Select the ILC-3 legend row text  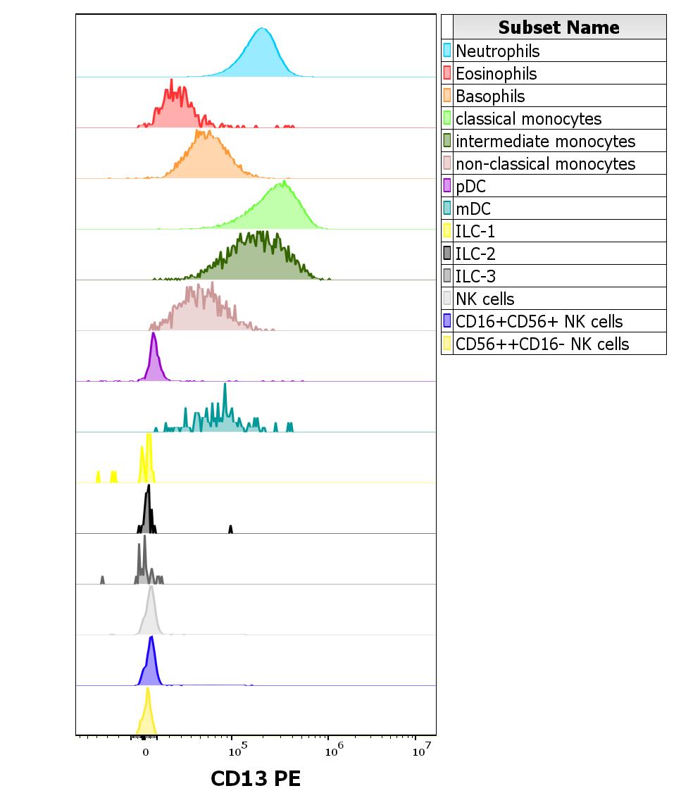[x=475, y=277]
